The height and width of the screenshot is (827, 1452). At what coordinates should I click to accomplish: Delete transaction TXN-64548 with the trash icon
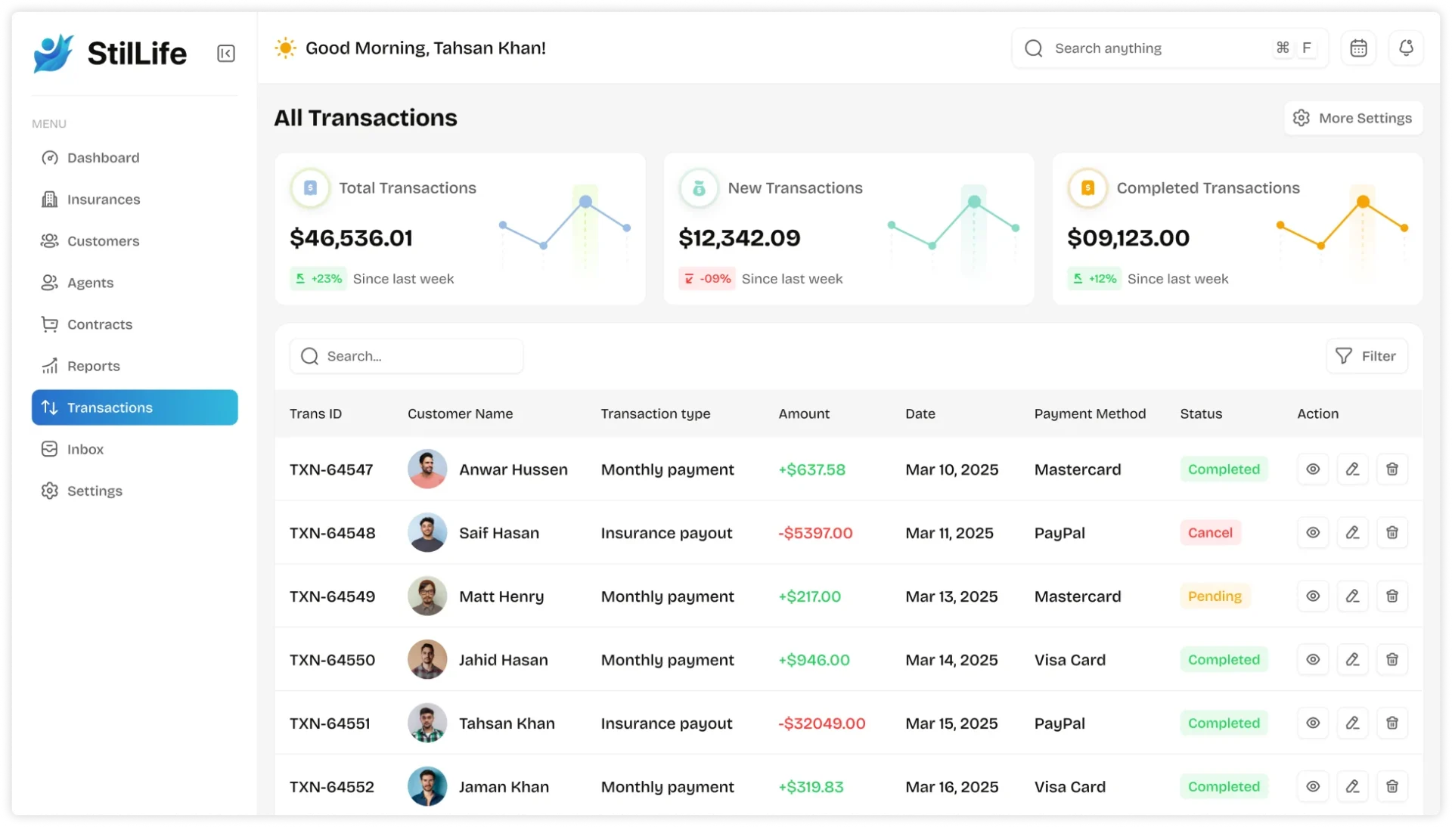click(x=1391, y=533)
